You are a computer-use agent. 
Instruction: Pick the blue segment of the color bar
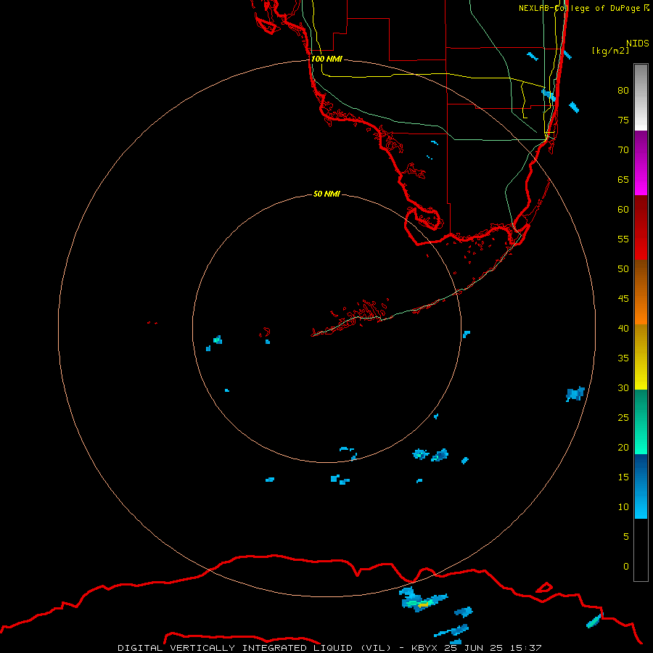point(641,486)
